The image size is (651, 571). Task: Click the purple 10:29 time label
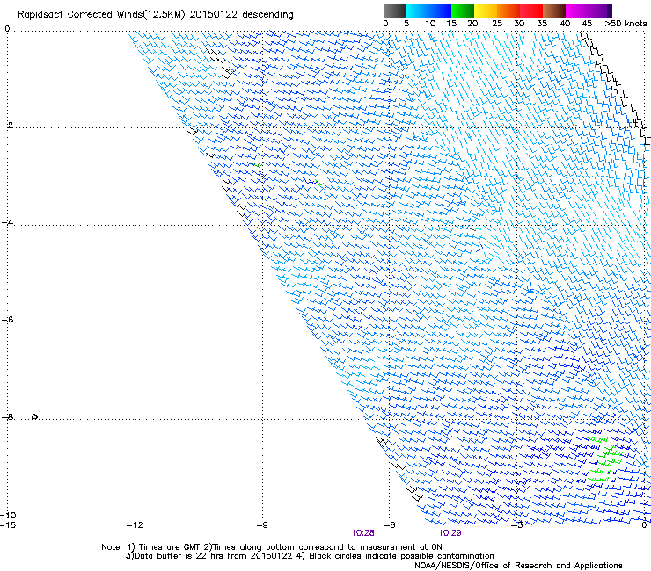pyautogui.click(x=450, y=533)
